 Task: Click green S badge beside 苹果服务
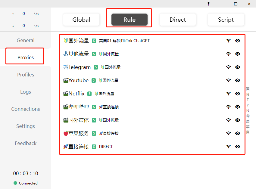(94, 133)
